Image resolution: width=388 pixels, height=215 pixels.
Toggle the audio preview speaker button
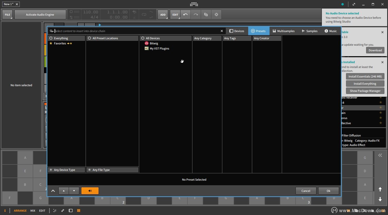90,191
